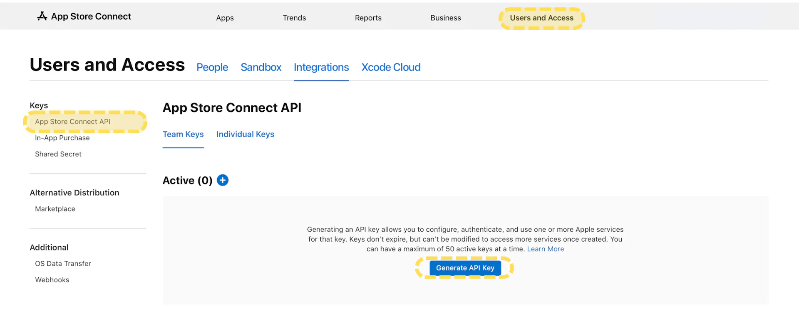Select Shared Secret in sidebar
The width and height of the screenshot is (799, 321).
[x=58, y=154]
